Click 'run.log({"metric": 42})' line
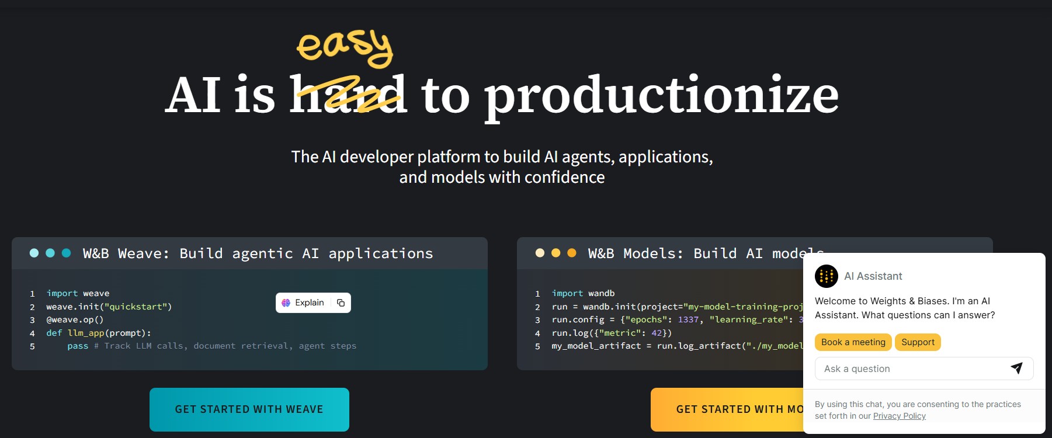The image size is (1052, 438). click(612, 333)
